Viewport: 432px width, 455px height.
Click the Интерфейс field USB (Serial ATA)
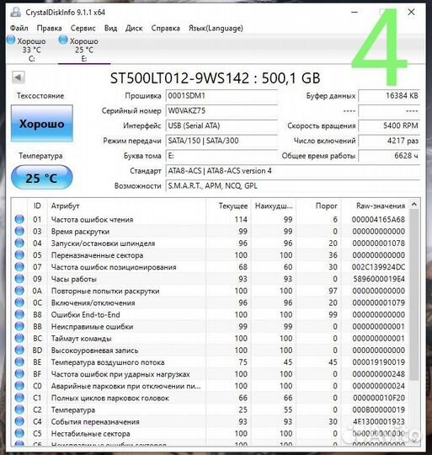click(221, 126)
